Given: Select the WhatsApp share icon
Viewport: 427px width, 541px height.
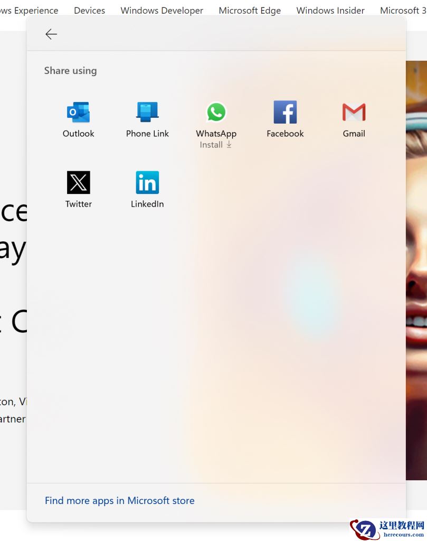Looking at the screenshot, I should [x=216, y=111].
